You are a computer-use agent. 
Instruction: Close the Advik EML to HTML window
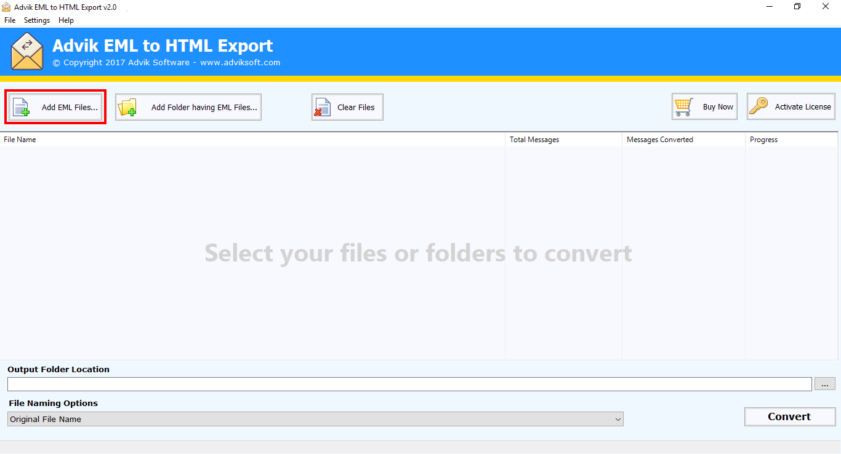tap(826, 7)
